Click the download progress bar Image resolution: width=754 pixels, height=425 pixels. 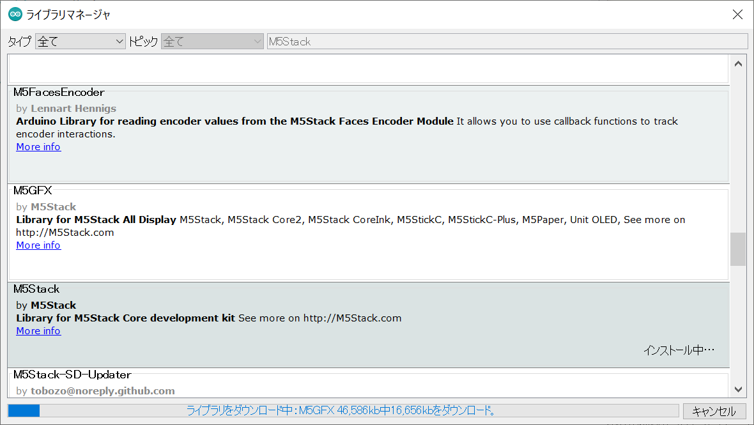pos(343,410)
